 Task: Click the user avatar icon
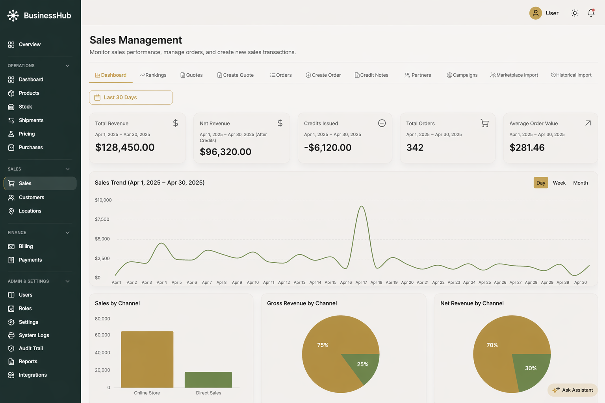point(535,13)
